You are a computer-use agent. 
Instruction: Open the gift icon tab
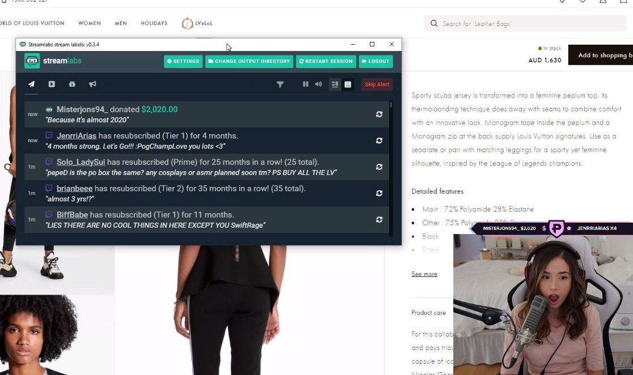pos(72,84)
